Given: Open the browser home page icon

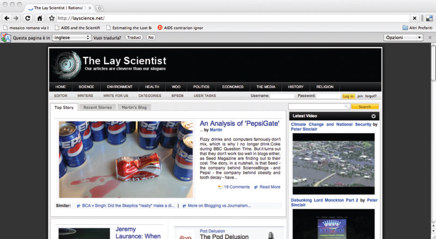Looking at the screenshot, I should pos(40,18).
